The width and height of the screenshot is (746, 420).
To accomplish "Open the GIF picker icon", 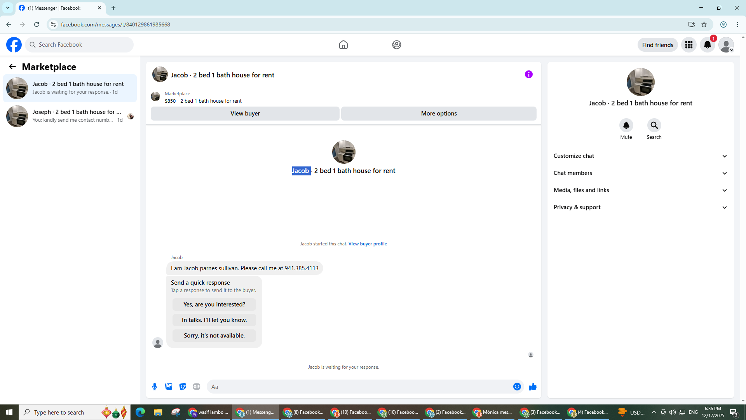I will pos(197,387).
